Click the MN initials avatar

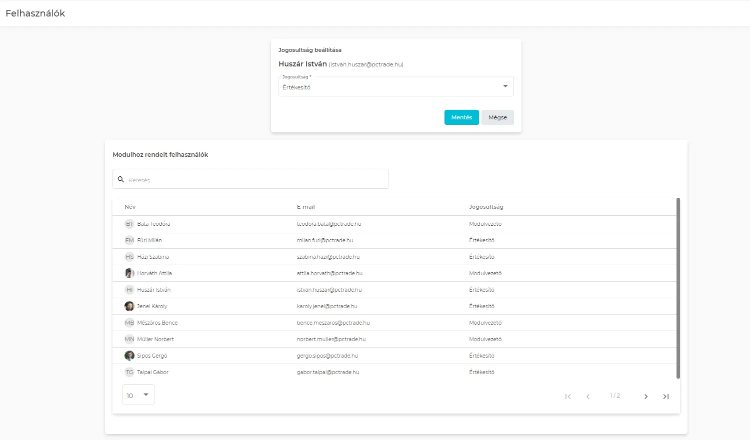tap(129, 339)
